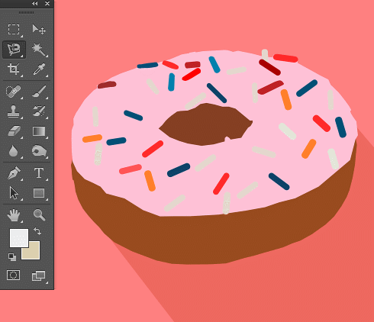Change the screen mode
Screen dimensions: 374x322
(x=38, y=275)
